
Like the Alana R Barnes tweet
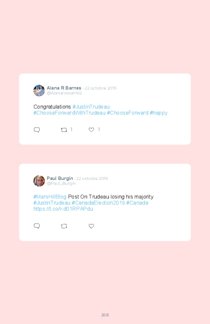point(91,130)
